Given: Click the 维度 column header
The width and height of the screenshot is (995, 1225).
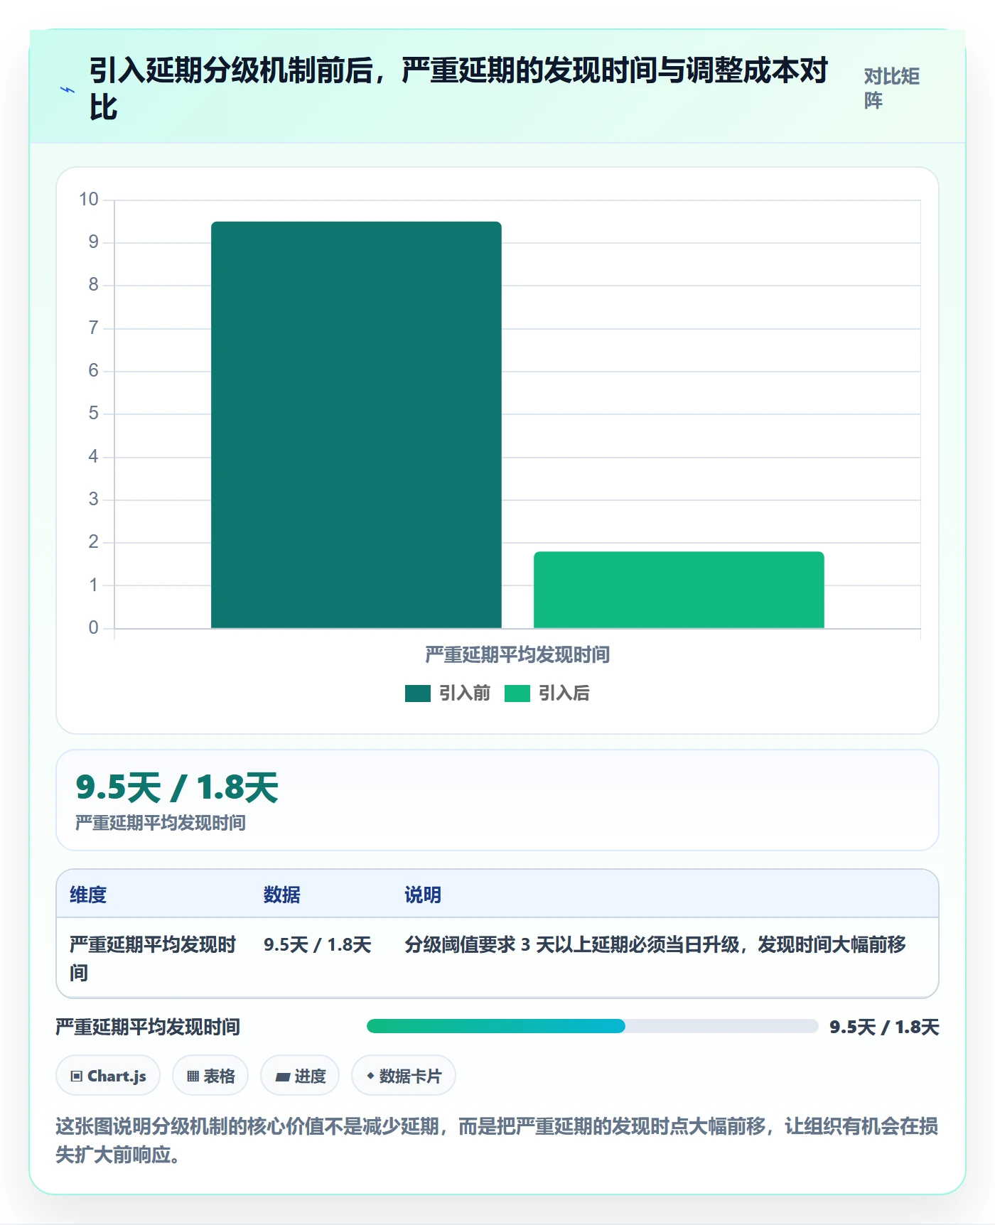Looking at the screenshot, I should pyautogui.click(x=88, y=895).
